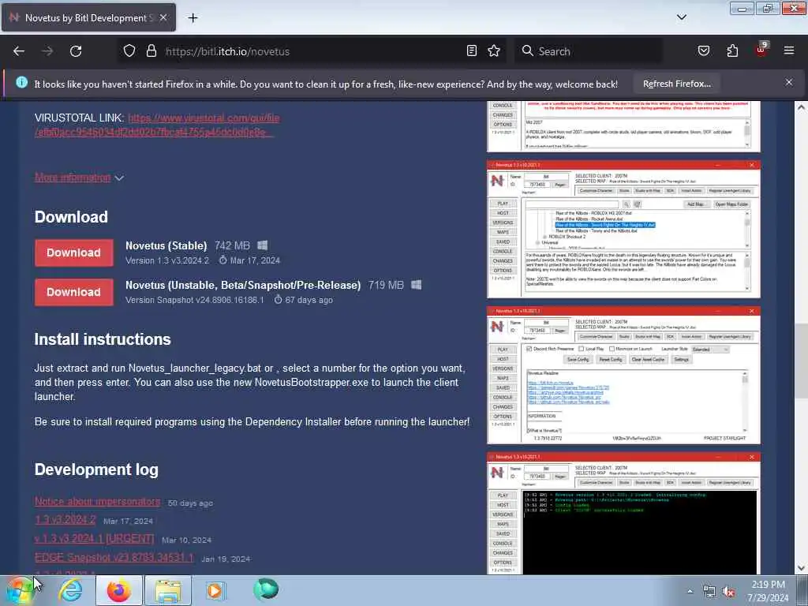Bookmark this page with the star
Image resolution: width=808 pixels, height=606 pixels.
coord(494,51)
